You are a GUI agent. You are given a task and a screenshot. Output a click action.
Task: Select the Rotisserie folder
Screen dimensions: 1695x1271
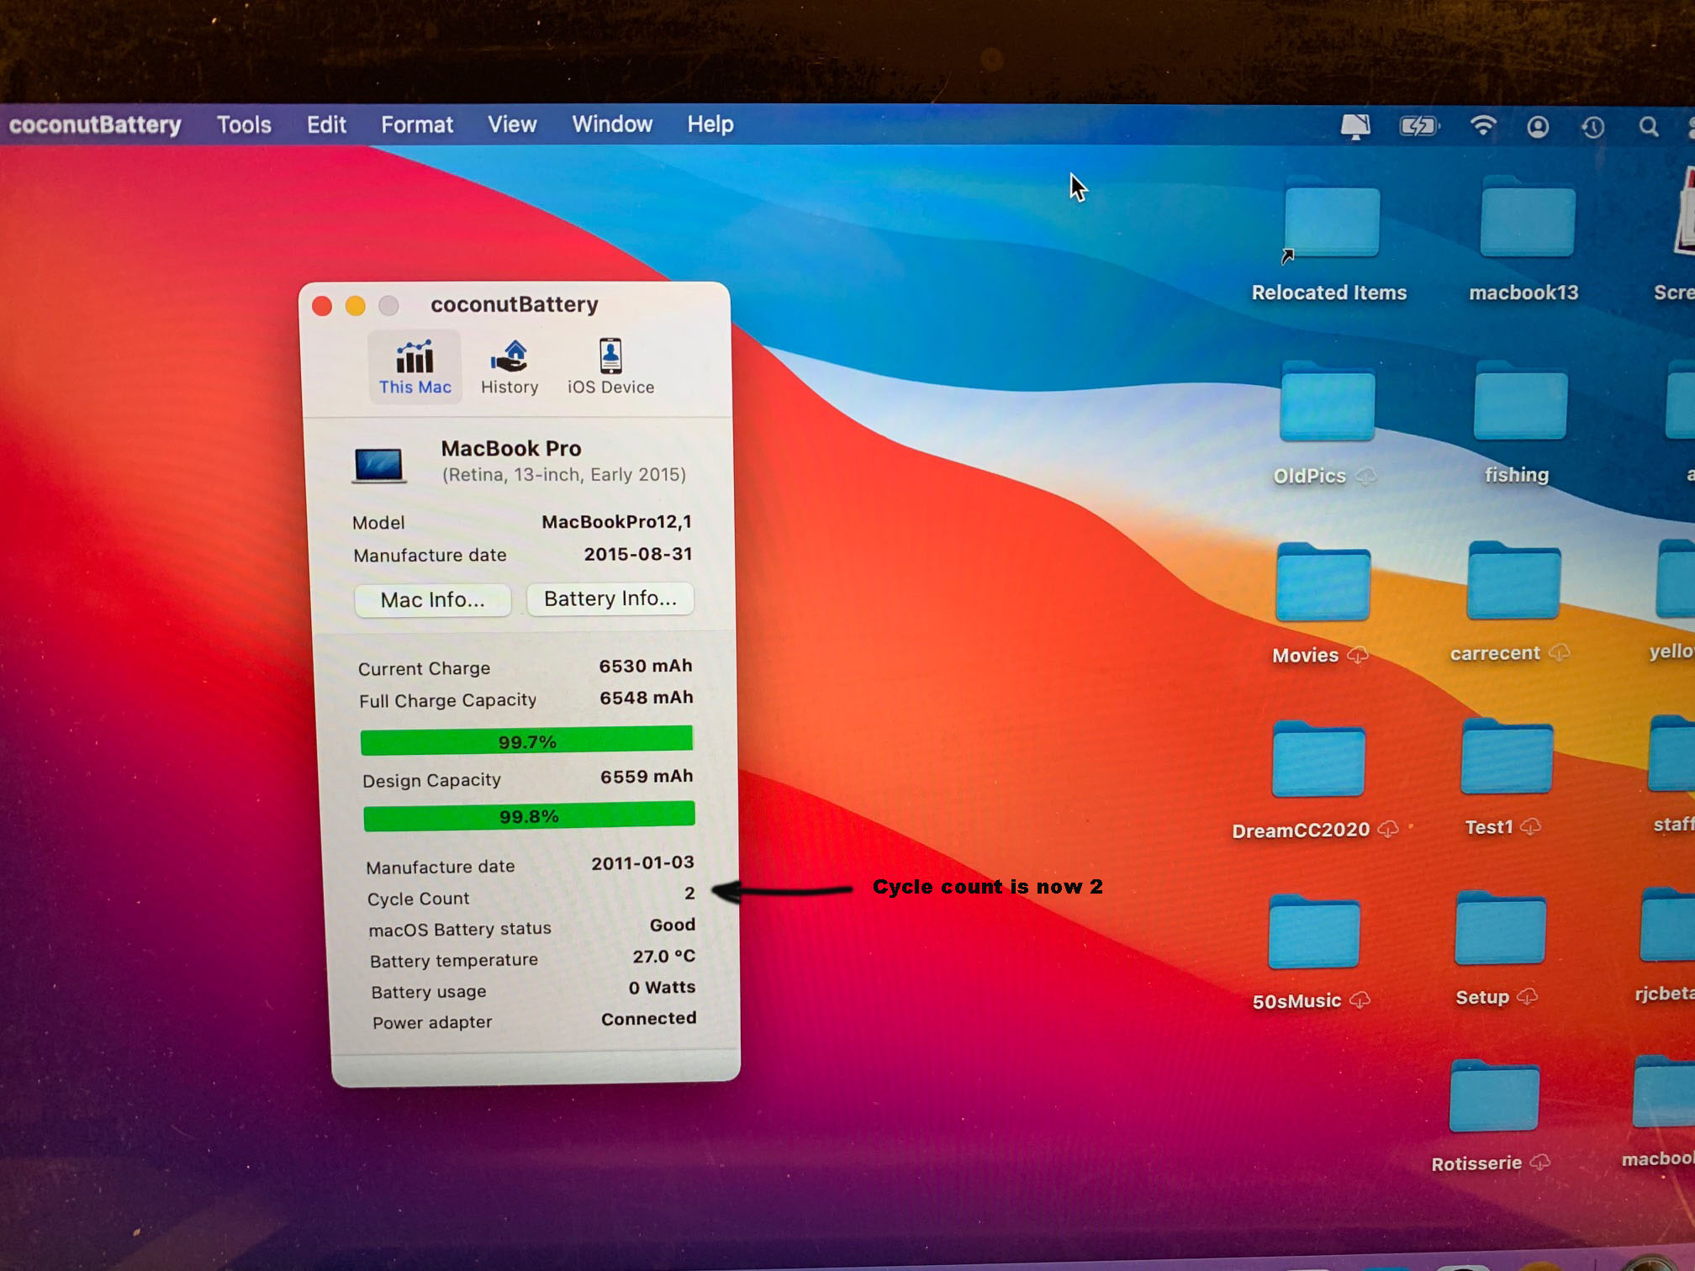click(x=1493, y=1097)
